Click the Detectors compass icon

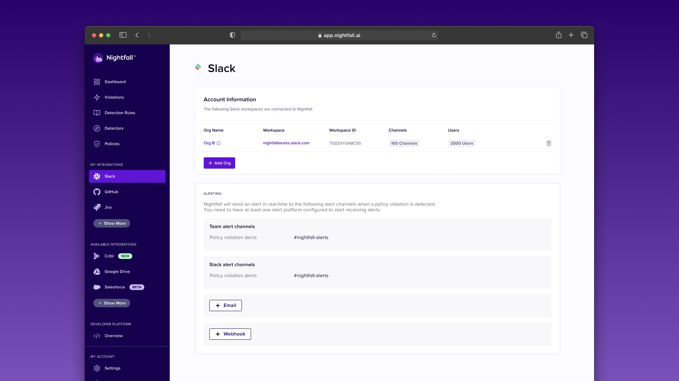[x=97, y=128]
